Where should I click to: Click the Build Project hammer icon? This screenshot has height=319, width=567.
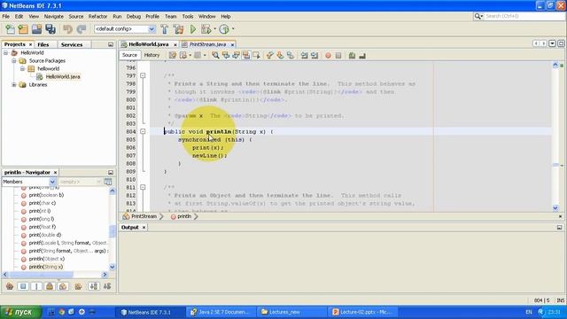[165, 29]
